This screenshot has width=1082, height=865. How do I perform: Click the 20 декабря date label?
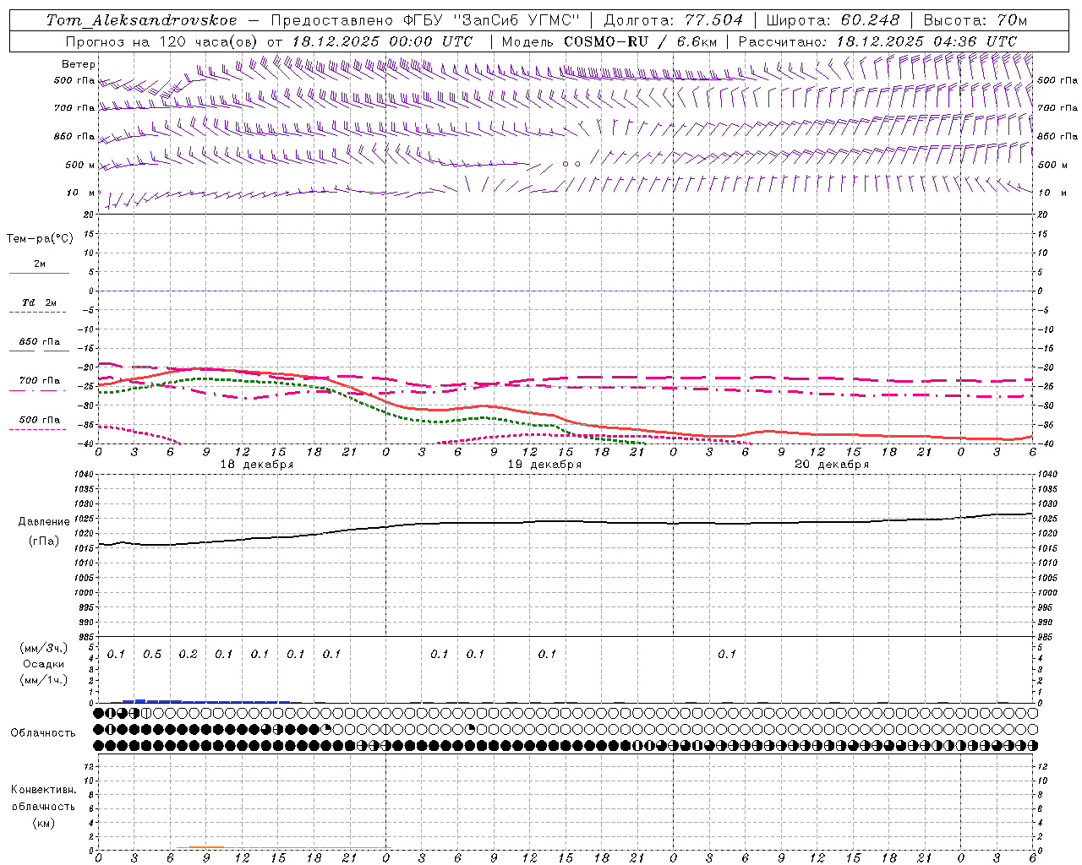tap(832, 465)
